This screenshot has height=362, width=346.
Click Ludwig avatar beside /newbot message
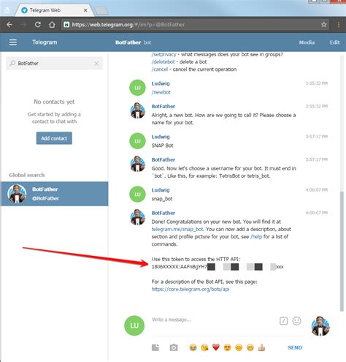click(137, 88)
